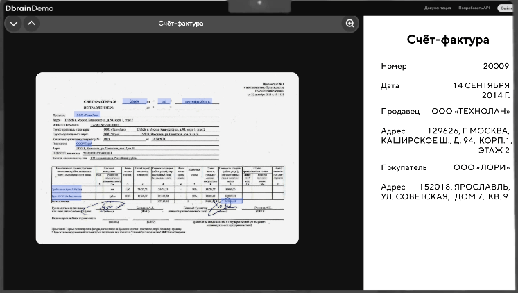Click the Продавец field label
The image size is (518, 293).
point(400,112)
